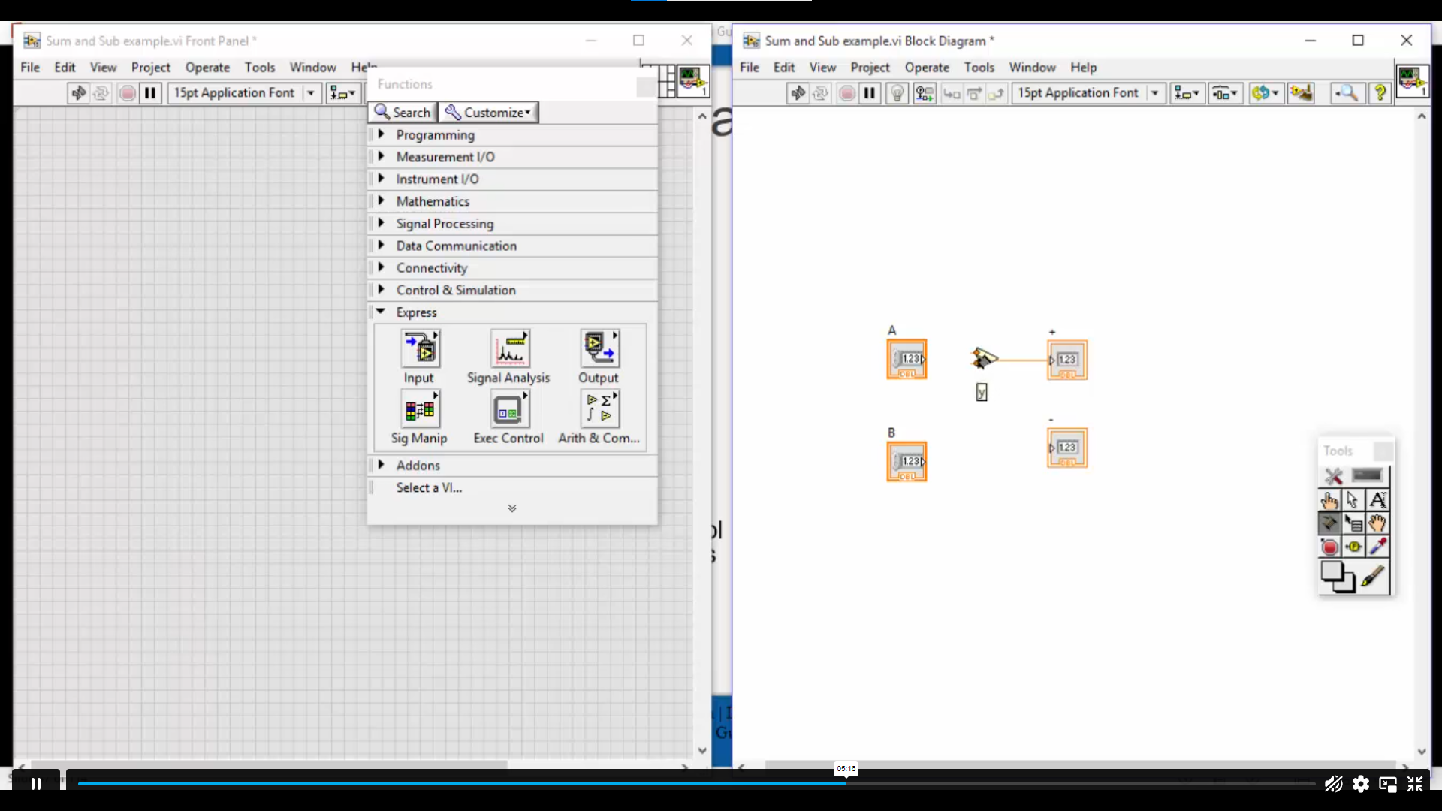Toggle pause on Front Panel toolbar
1442x811 pixels.
click(x=150, y=92)
